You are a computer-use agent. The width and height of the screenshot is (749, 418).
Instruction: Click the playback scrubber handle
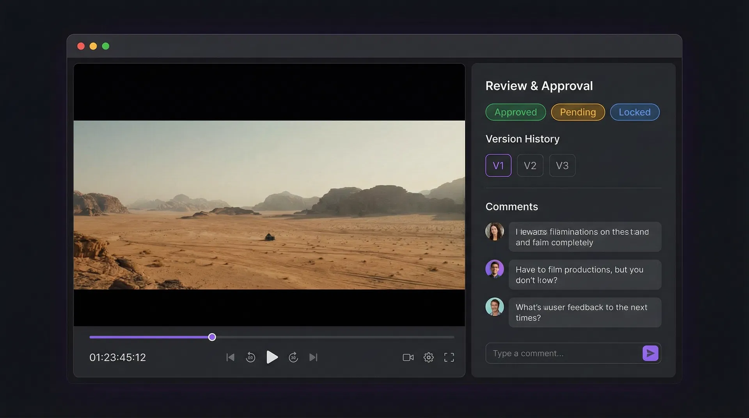pos(212,337)
